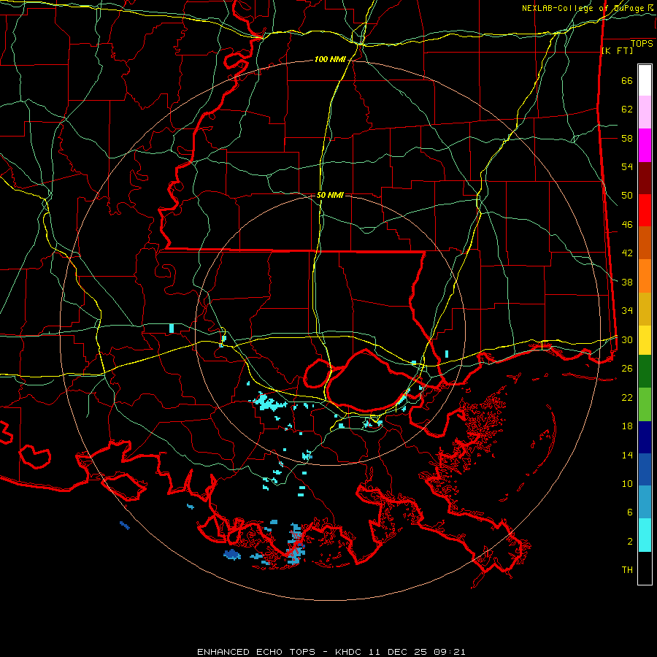This screenshot has width=657, height=657.
Task: Pick the bright orange legend swatch
Action: [x=645, y=276]
